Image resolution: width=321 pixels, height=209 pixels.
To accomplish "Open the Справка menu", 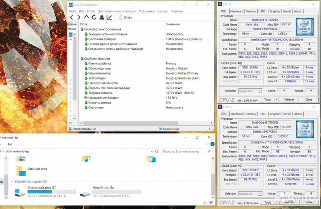I will (177, 11).
